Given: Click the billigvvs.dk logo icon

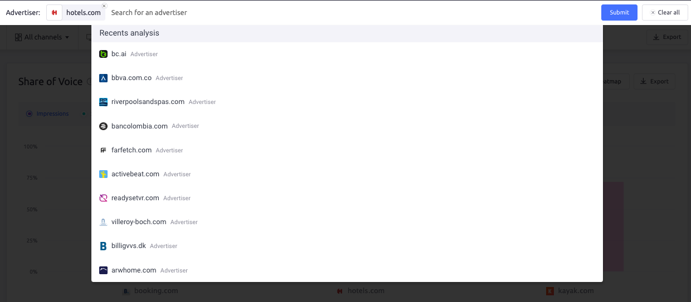Looking at the screenshot, I should click(x=103, y=246).
